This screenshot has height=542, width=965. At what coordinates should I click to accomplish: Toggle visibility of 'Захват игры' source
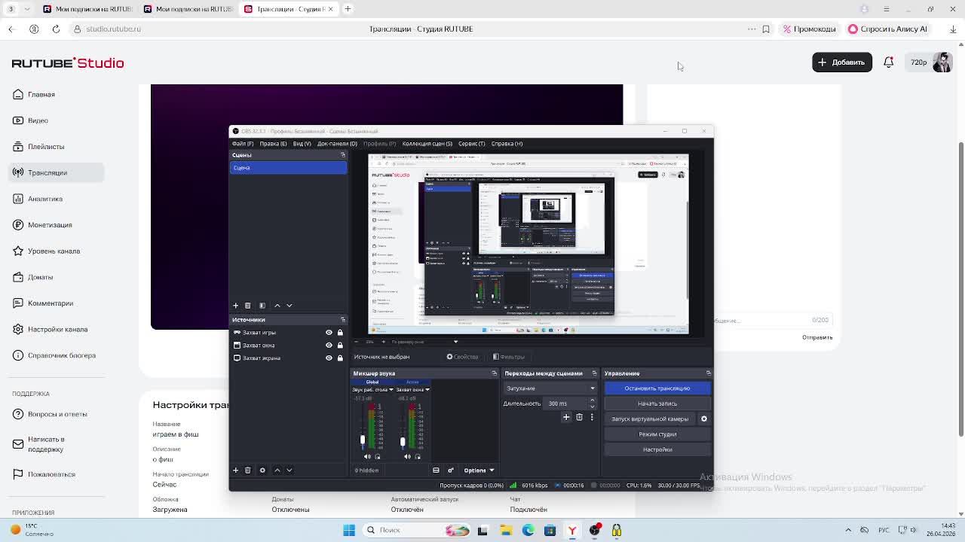(329, 333)
